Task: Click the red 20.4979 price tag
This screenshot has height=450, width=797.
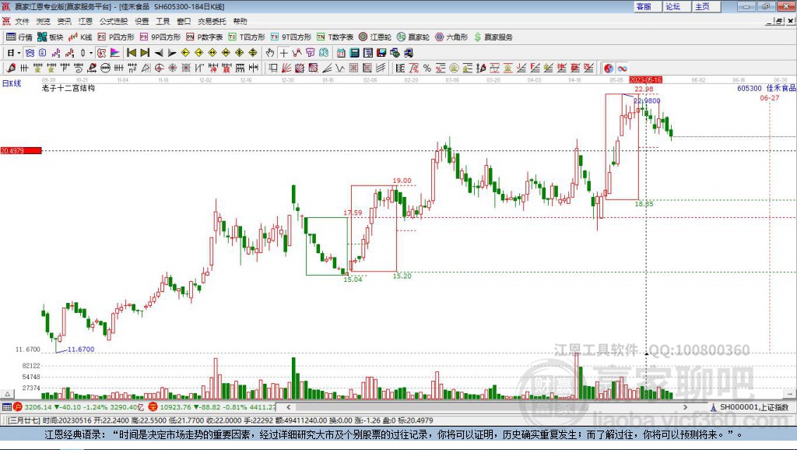Action: pos(21,150)
